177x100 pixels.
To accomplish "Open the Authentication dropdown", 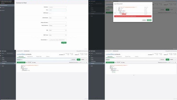I will point(58,18).
